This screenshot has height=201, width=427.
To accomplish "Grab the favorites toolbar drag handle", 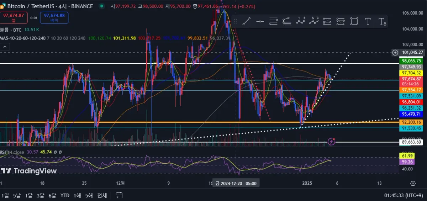I will point(235,22).
